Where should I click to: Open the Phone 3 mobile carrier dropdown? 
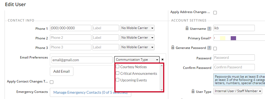point(137,47)
